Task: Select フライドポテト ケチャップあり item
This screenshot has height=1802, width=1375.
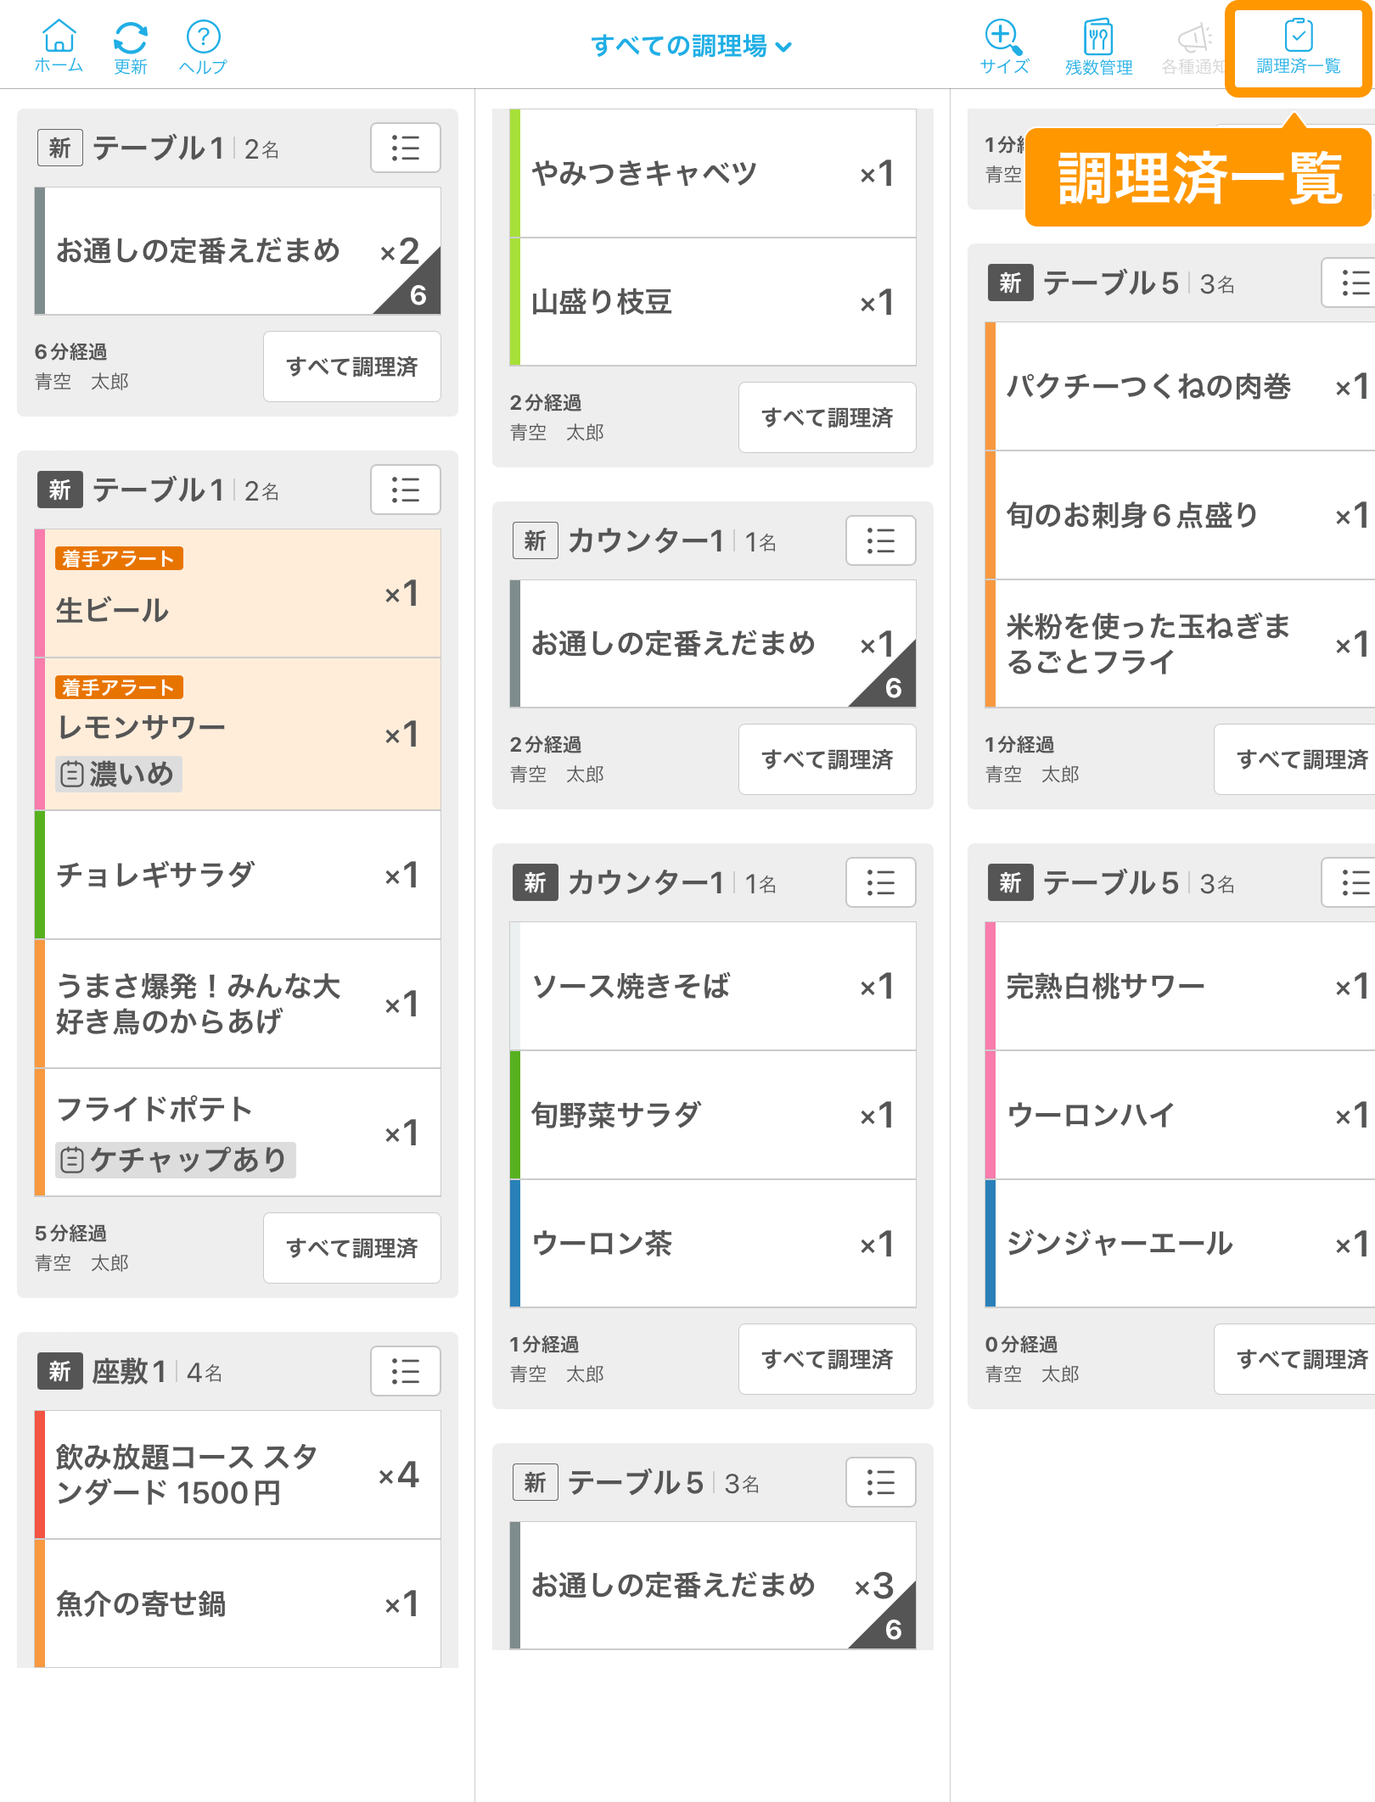Action: tap(238, 1133)
